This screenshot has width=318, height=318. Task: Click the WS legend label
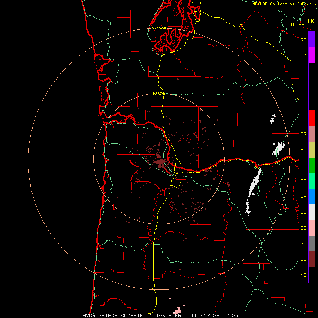coord(303,197)
